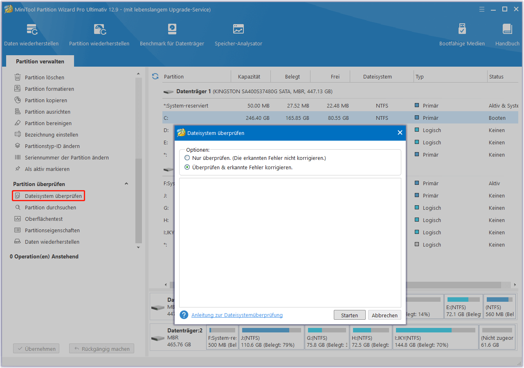Open Oberflächentest action
This screenshot has height=368, width=524.
point(44,219)
